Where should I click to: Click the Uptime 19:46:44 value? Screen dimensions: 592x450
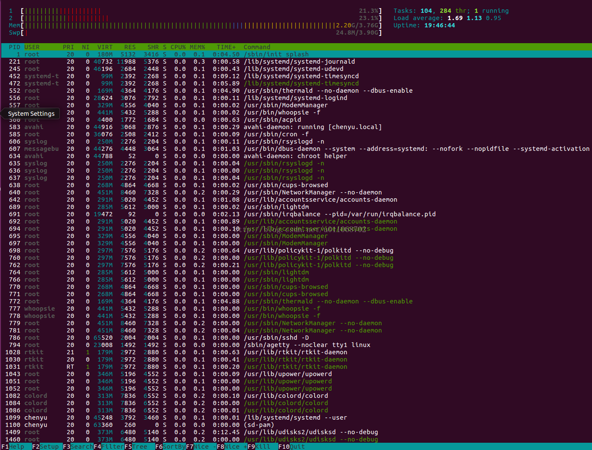click(439, 25)
